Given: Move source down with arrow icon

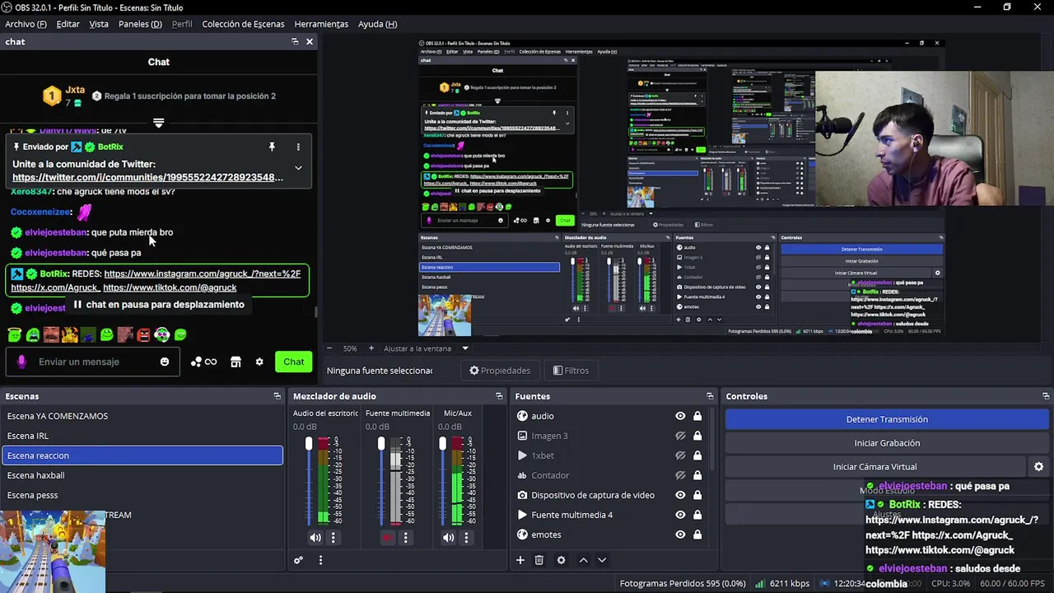Looking at the screenshot, I should (x=602, y=560).
